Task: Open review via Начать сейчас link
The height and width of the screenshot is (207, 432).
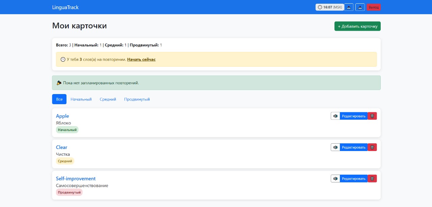Action: [141, 59]
